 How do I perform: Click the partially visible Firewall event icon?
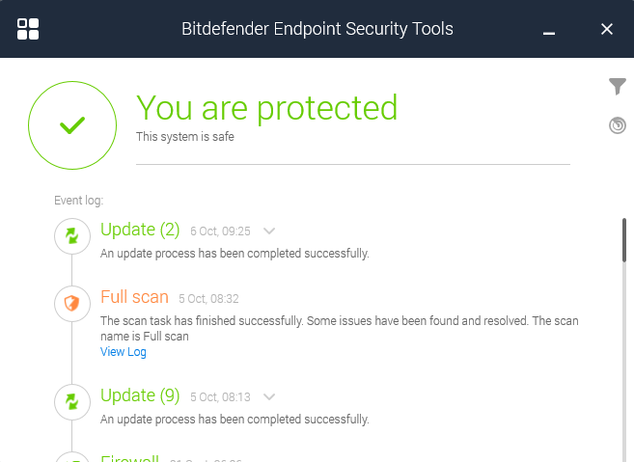(x=71, y=459)
